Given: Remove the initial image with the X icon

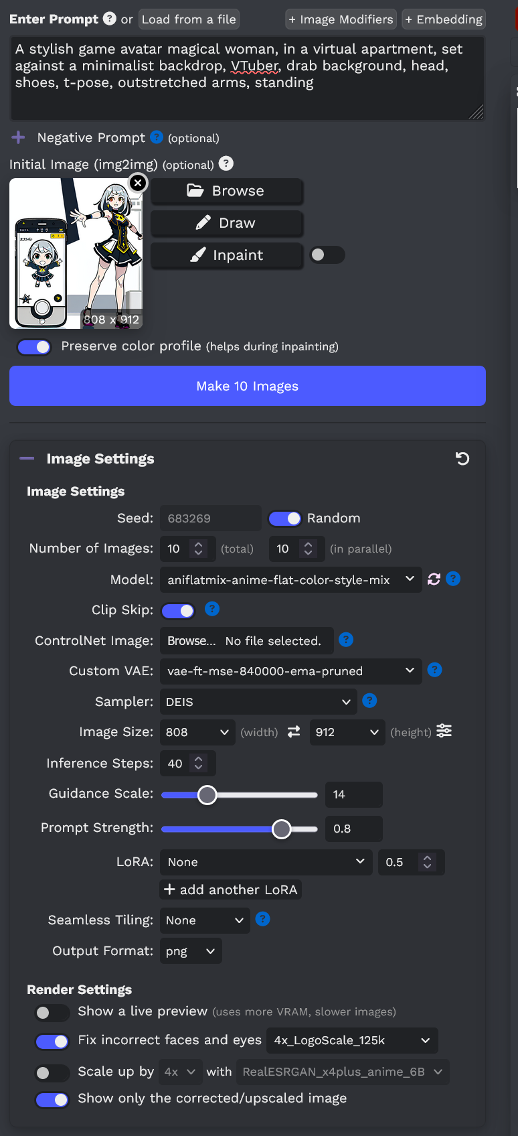Looking at the screenshot, I should click(137, 183).
